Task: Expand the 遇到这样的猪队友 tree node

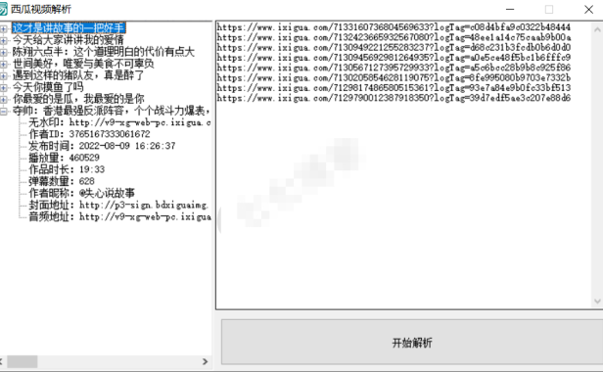Action: pos(4,75)
